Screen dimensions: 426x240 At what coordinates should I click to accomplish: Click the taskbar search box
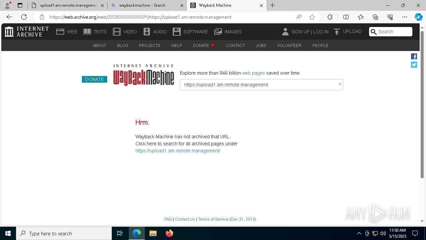[64, 233]
